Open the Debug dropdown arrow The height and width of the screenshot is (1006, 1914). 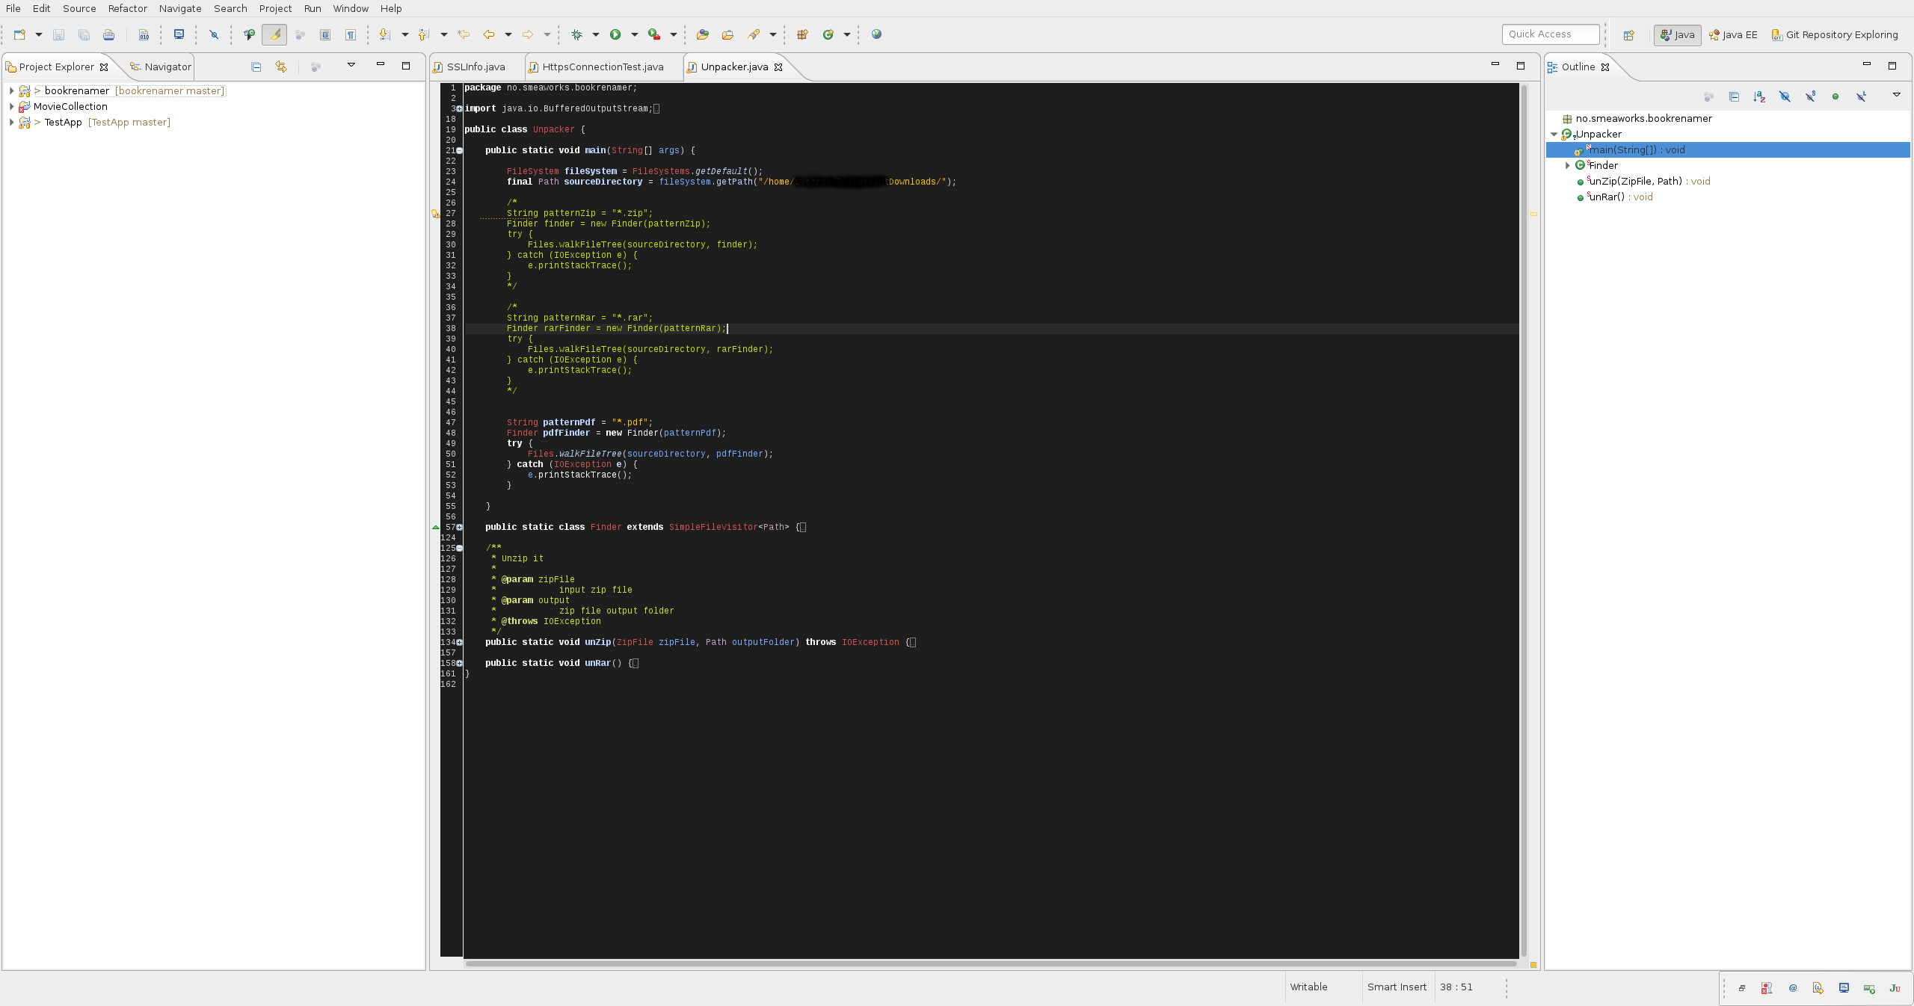tap(596, 34)
